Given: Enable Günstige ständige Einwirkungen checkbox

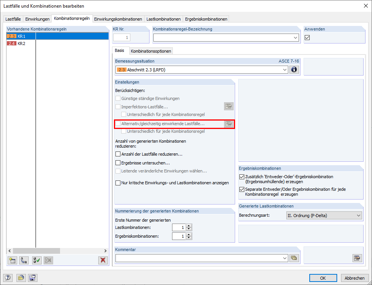Looking at the screenshot, I should (x=118, y=98).
